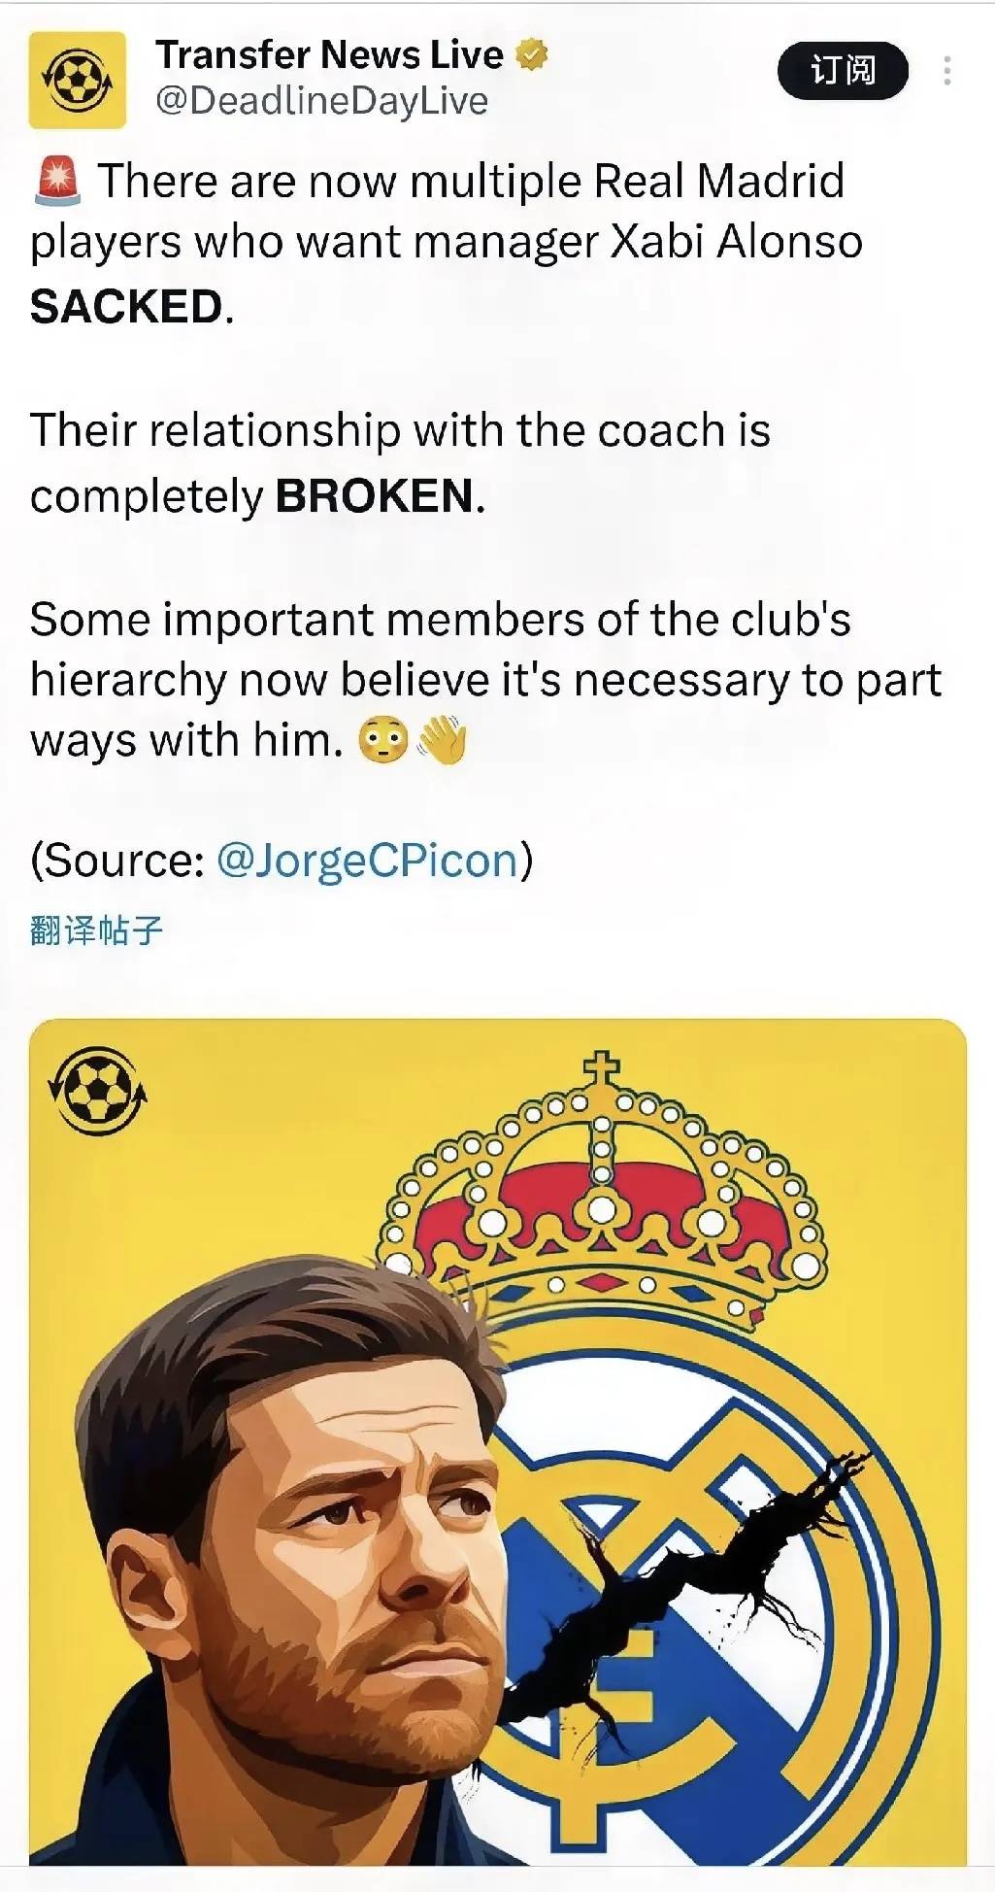The width and height of the screenshot is (995, 1892).
Task: Click 翻译帖子 to translate the post
Action: pos(96,930)
